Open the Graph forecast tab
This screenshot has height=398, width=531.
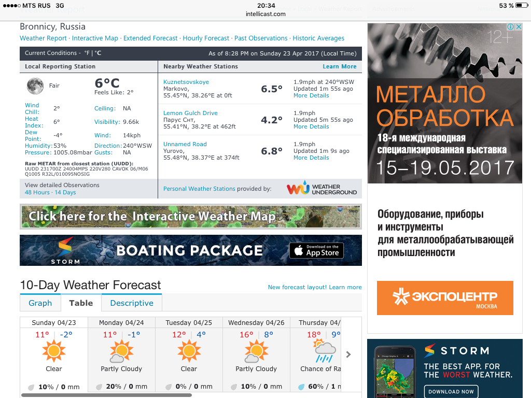[x=40, y=303]
